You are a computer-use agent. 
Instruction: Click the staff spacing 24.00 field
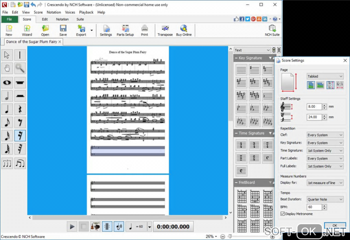314,117
